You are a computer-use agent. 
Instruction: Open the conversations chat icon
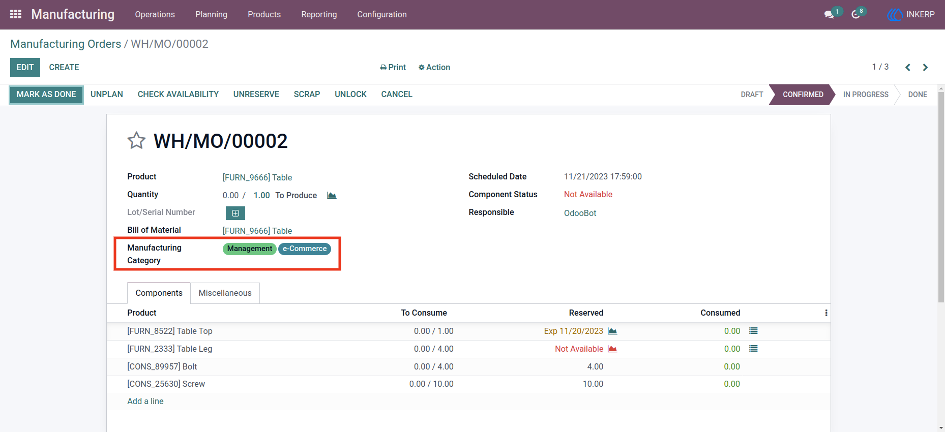(829, 14)
